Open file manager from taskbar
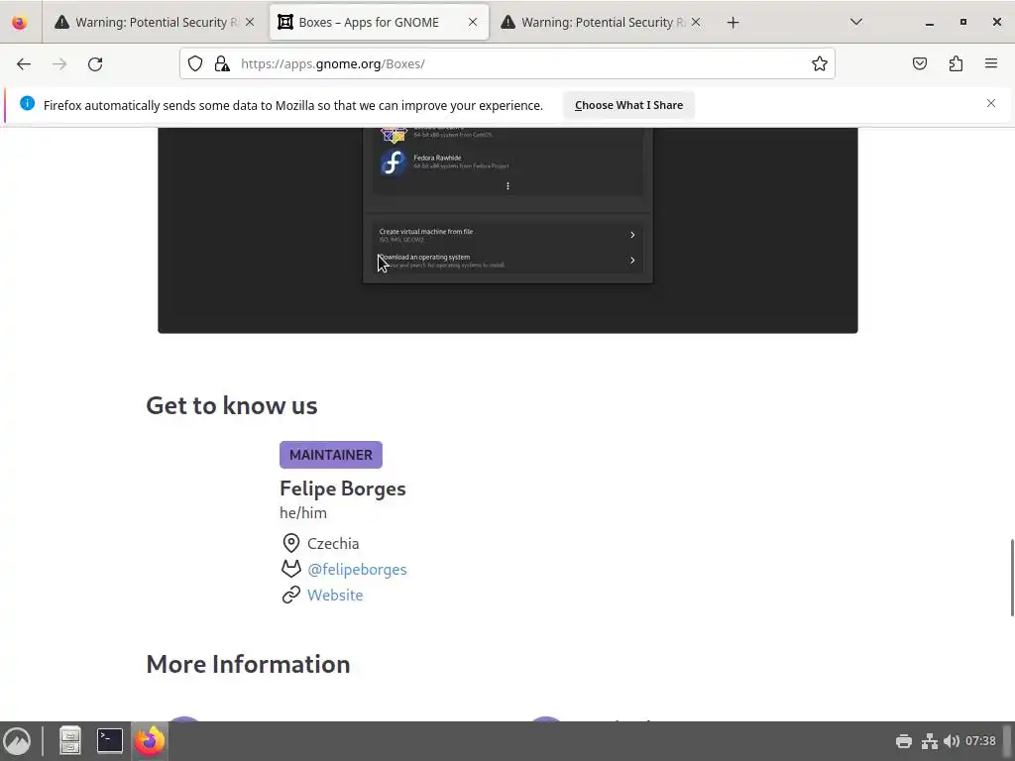This screenshot has width=1015, height=761. [x=70, y=741]
